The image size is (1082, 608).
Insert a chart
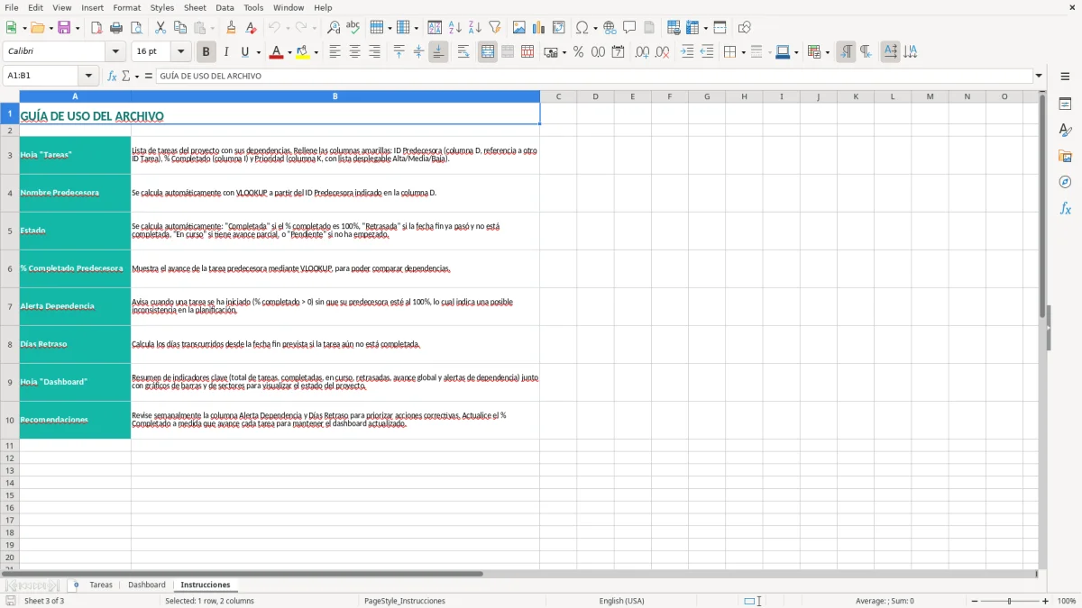(x=539, y=28)
